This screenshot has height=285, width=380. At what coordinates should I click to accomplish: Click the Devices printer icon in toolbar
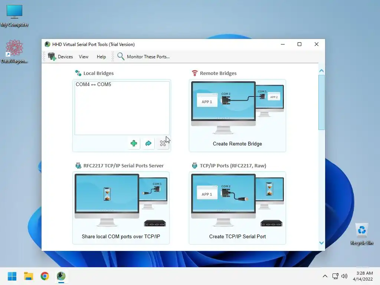pos(52,56)
